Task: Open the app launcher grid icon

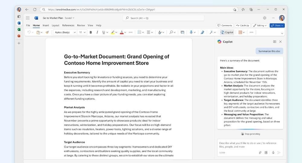Action: tap(27, 18)
